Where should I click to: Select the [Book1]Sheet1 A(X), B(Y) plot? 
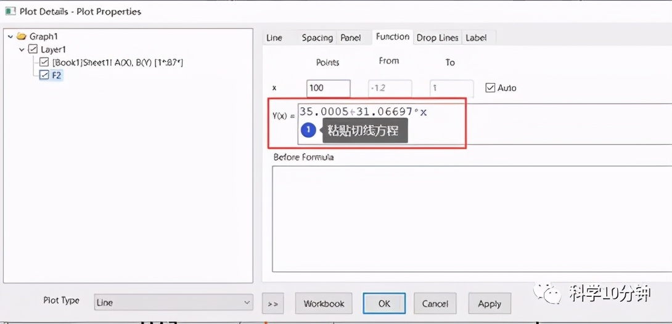[118, 62]
